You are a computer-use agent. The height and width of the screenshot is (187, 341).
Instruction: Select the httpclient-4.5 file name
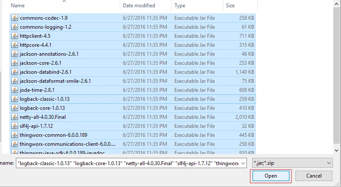[35, 36]
